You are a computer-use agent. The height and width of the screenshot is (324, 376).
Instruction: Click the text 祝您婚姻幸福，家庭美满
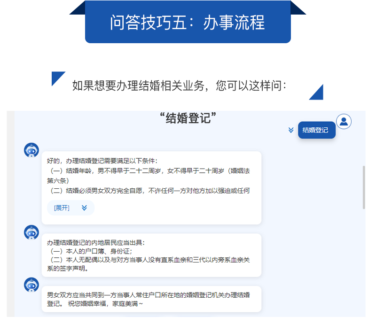(x=105, y=304)
